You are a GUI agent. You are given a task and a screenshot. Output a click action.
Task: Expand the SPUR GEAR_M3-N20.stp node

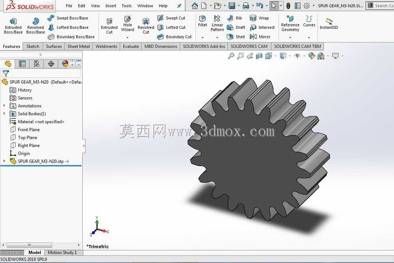[x=4, y=161]
